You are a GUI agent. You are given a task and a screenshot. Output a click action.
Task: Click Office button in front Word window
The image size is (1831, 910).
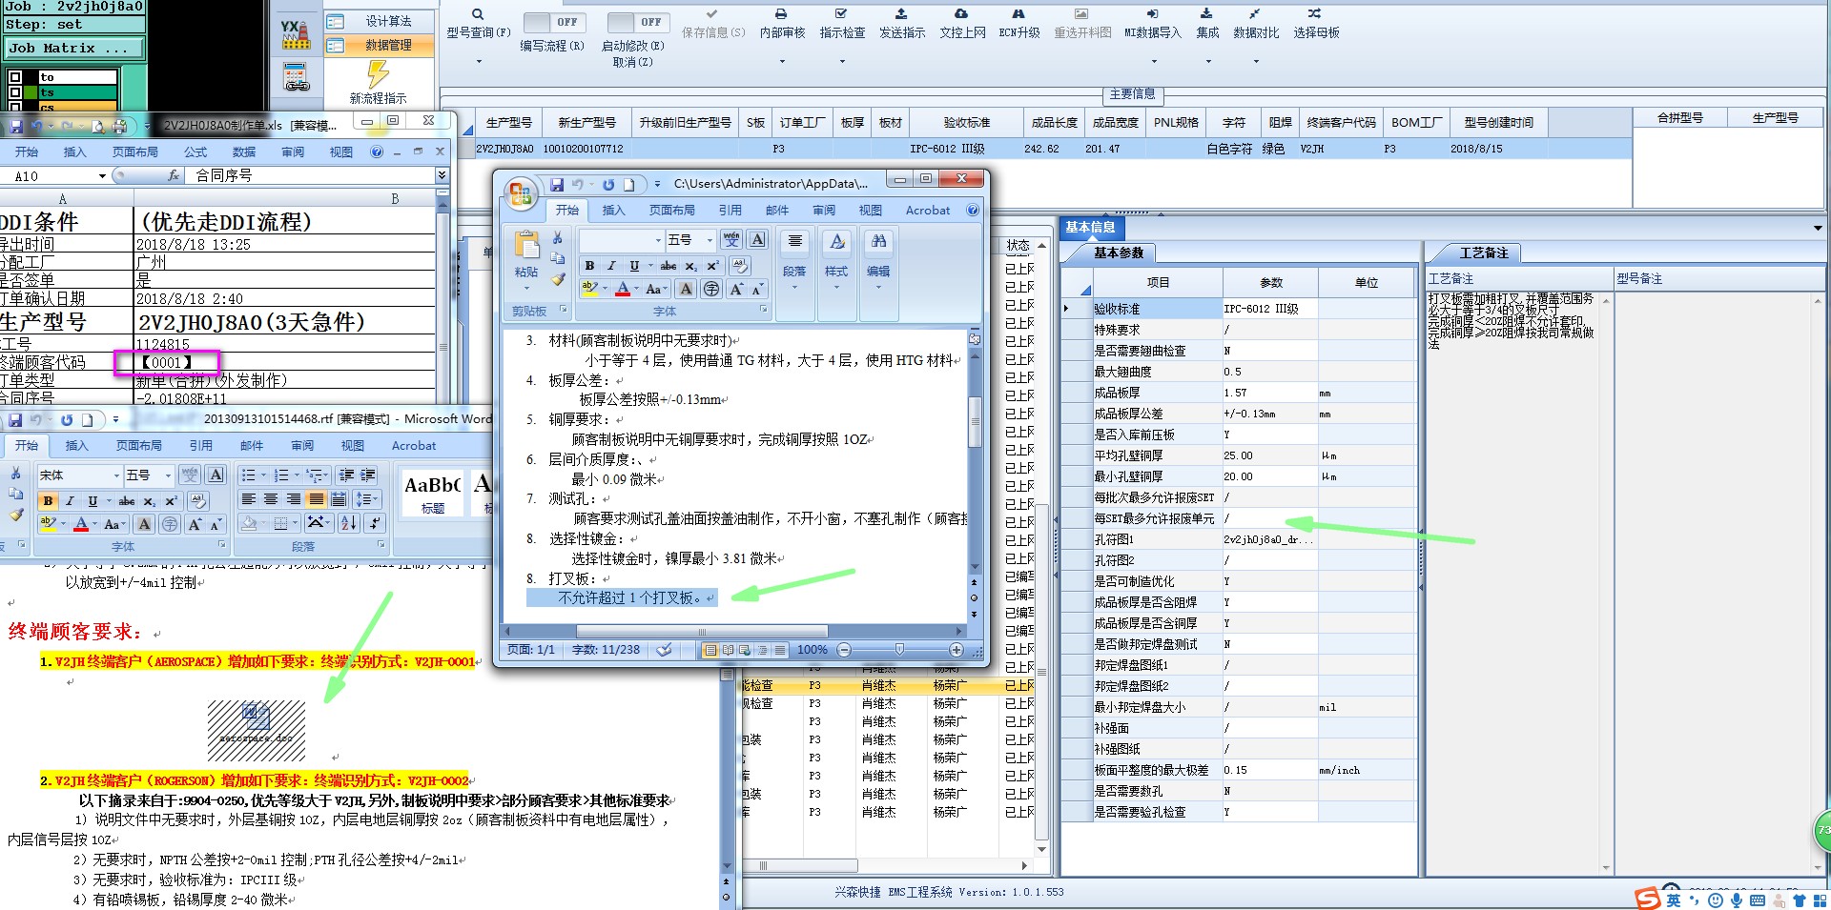521,194
